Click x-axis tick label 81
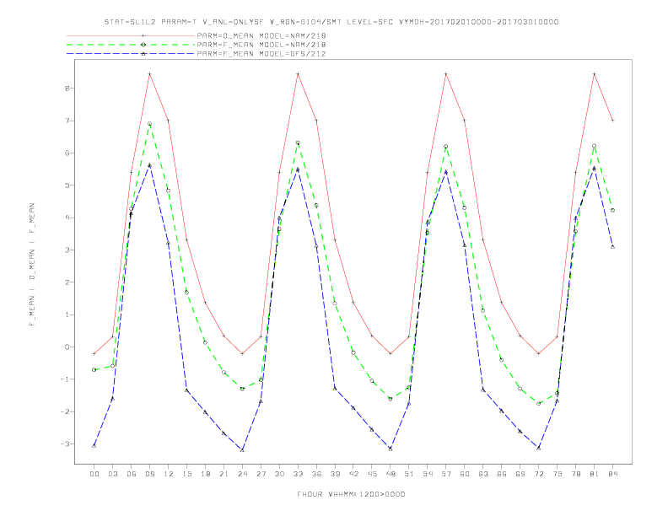The width and height of the screenshot is (668, 516). (595, 474)
